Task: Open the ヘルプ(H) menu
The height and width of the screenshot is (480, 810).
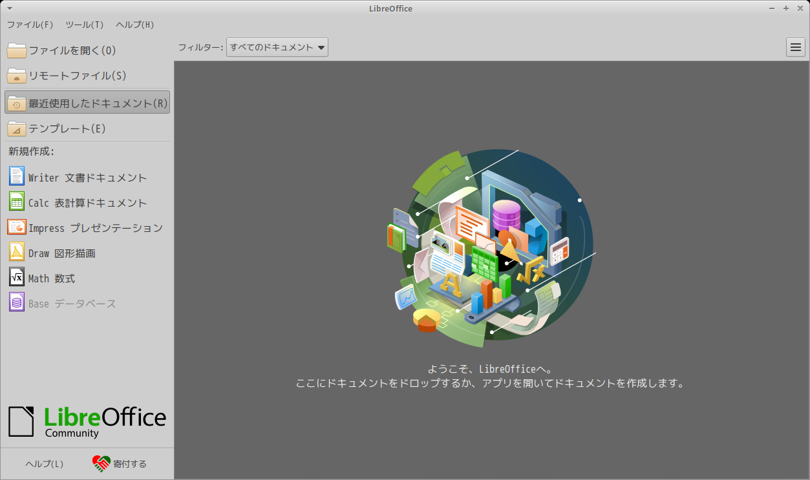Action: pos(135,25)
